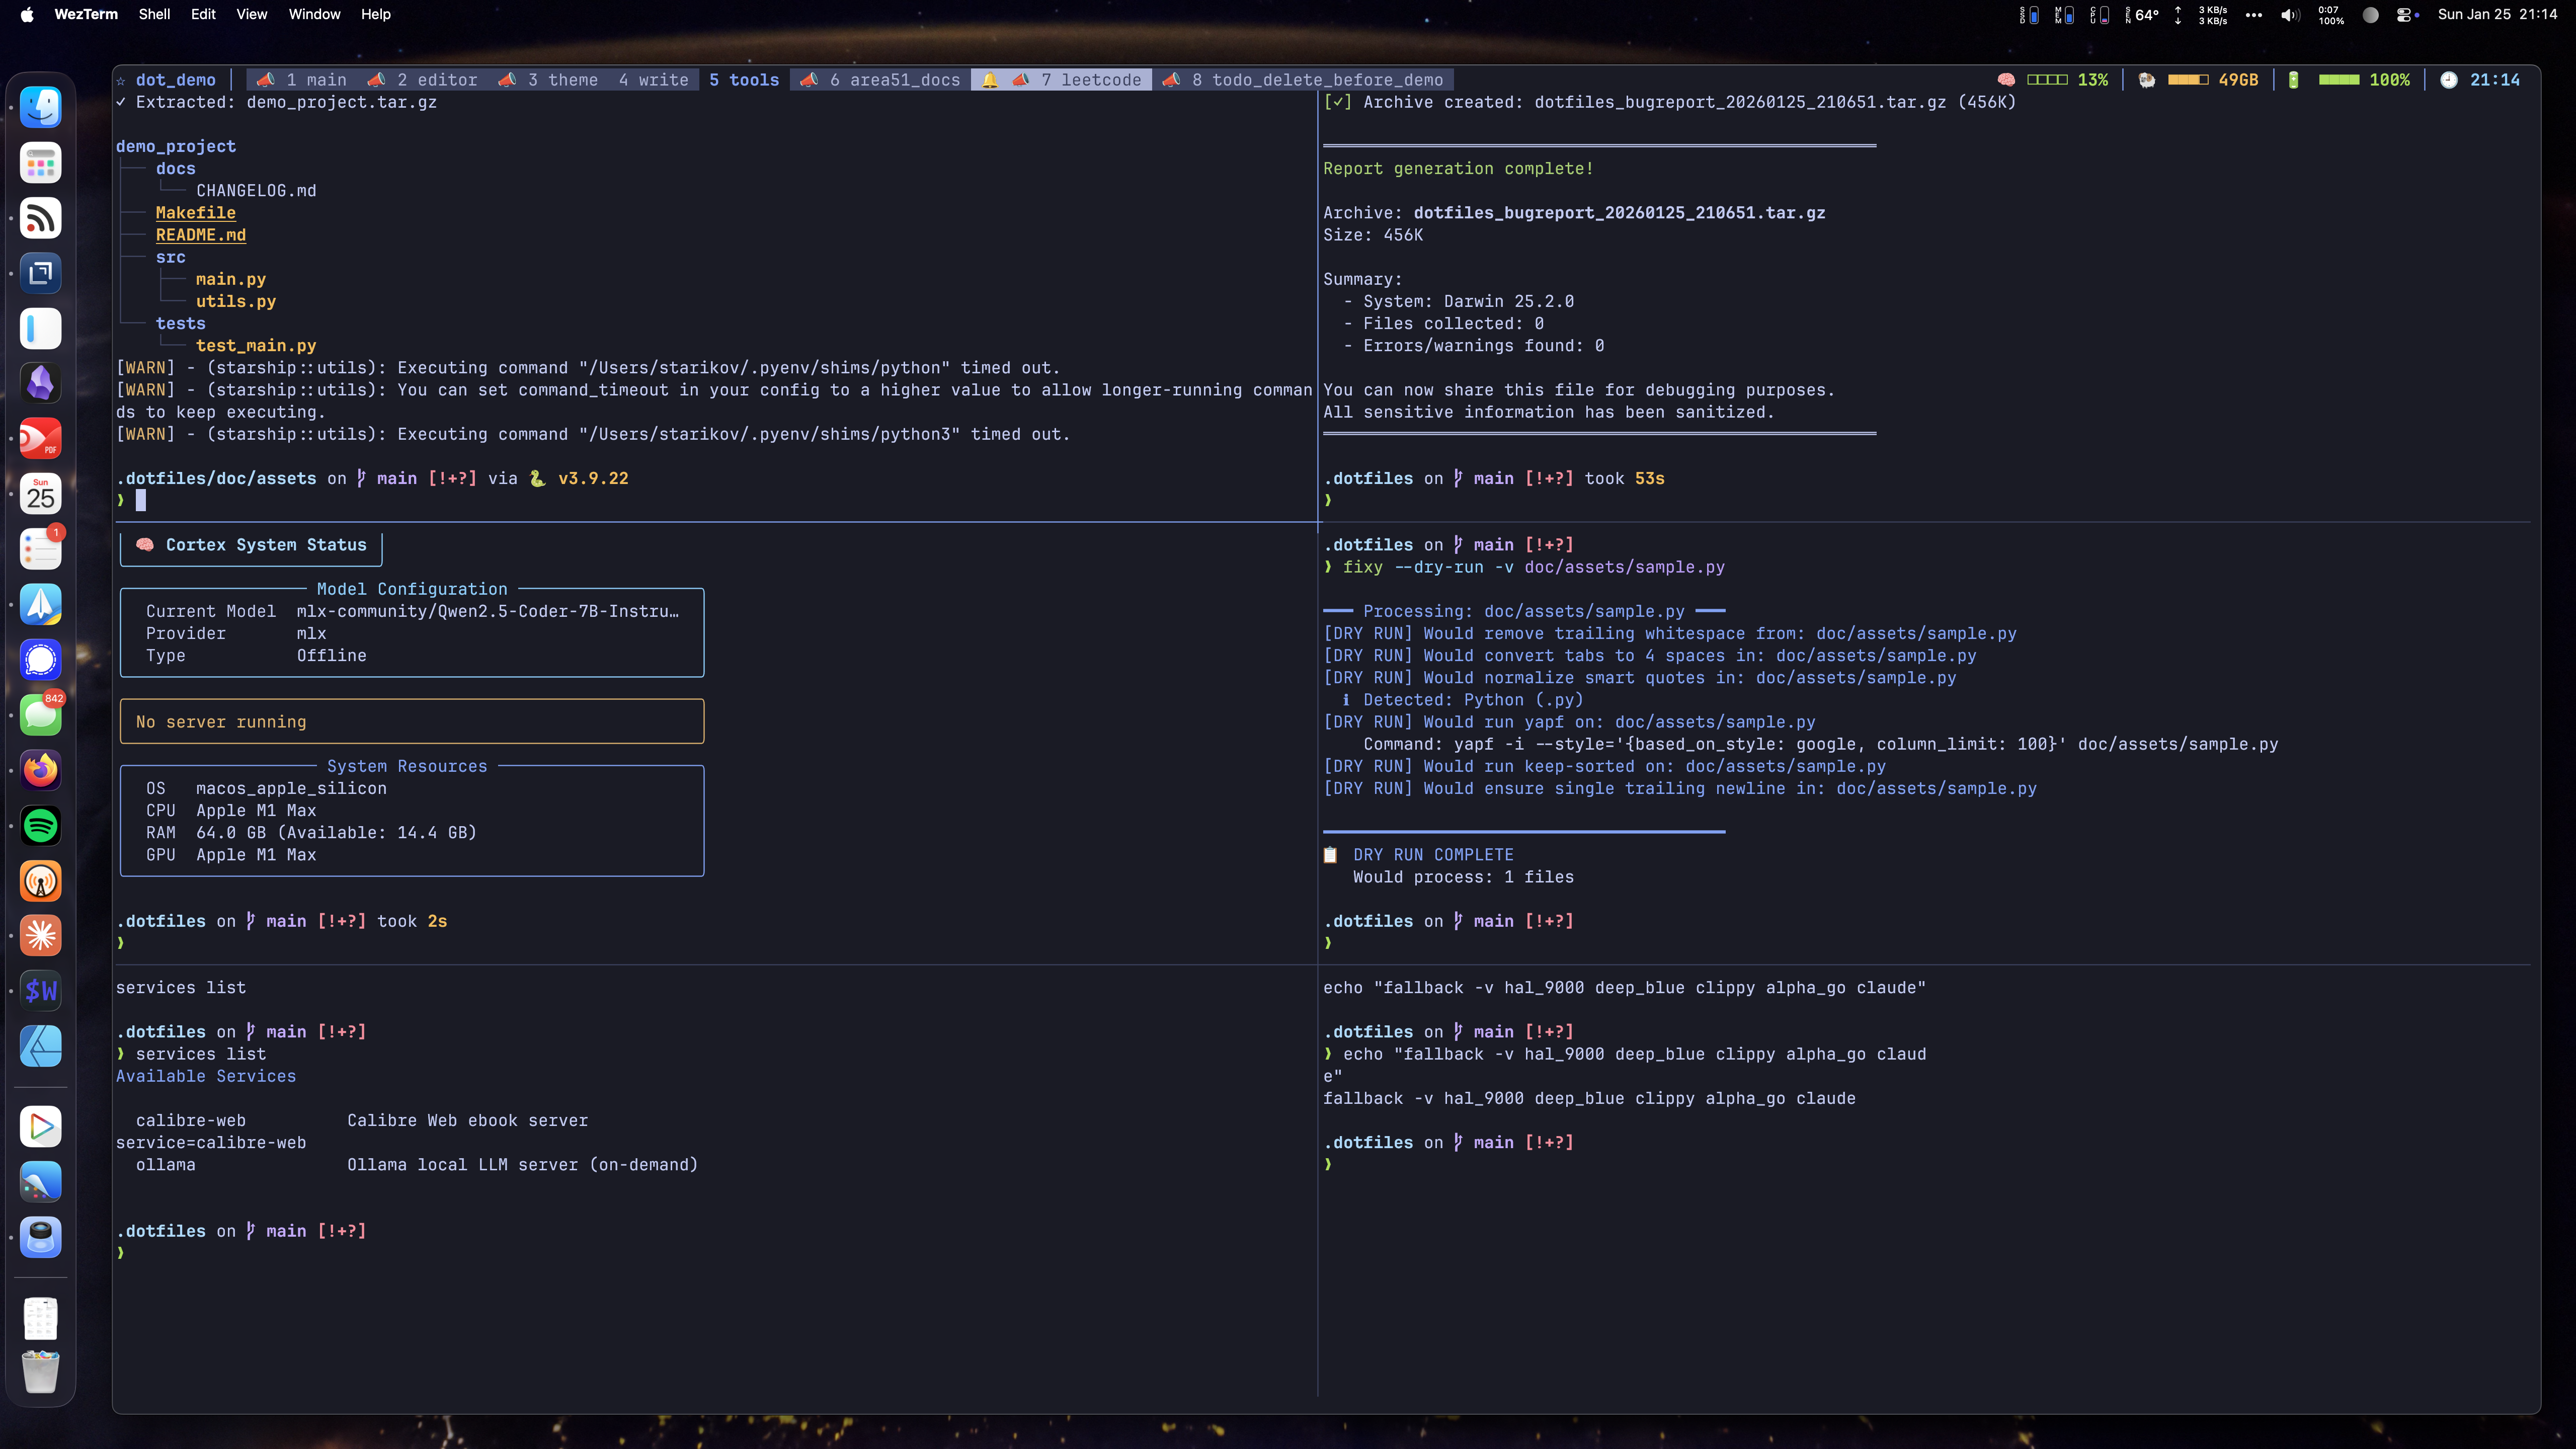Click the brain CPU status icon

2006,80
